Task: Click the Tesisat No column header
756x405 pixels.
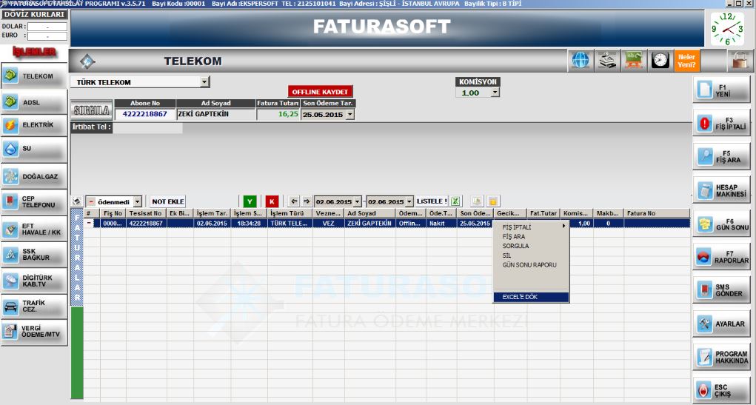Action: pos(147,213)
